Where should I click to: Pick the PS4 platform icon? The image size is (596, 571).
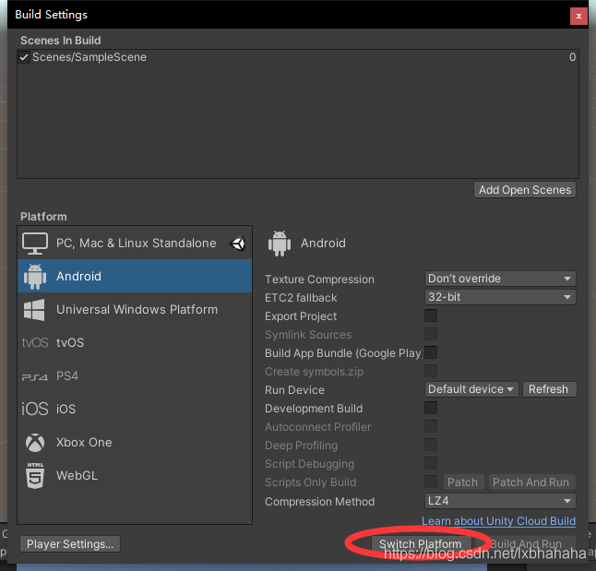(x=35, y=376)
